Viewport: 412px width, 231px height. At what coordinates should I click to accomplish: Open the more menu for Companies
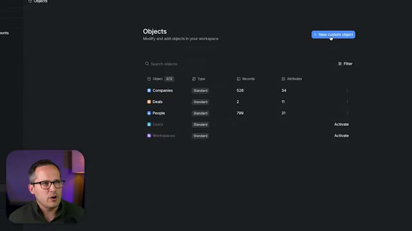(347, 90)
